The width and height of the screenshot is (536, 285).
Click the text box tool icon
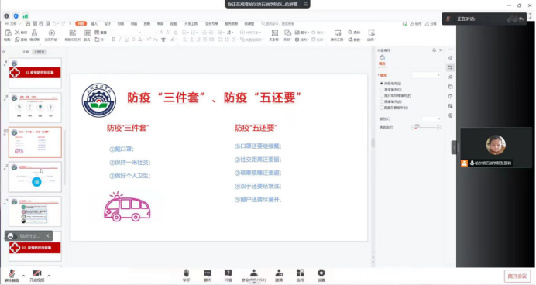coord(274,33)
